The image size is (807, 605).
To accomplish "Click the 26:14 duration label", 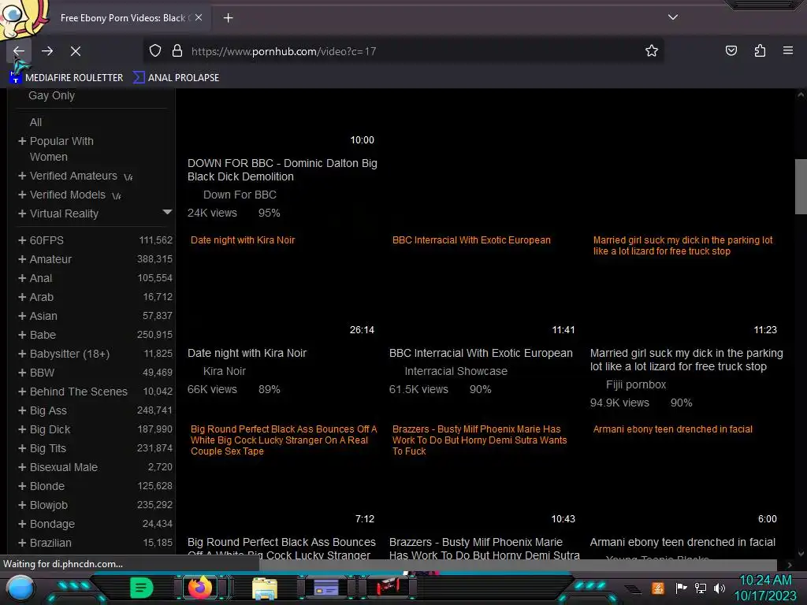I will (362, 330).
